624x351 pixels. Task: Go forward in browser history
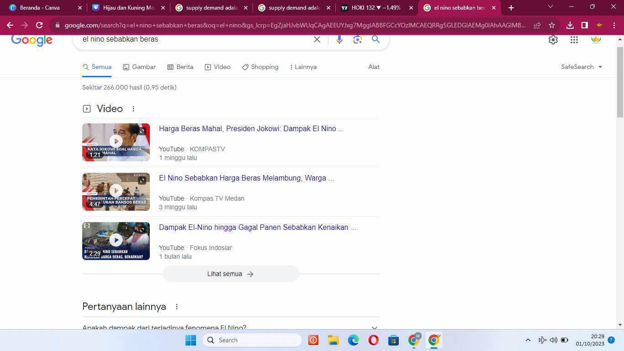click(x=25, y=25)
